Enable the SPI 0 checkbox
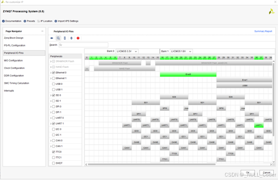Screen dimensions: 278x180 (x=53, y=107)
